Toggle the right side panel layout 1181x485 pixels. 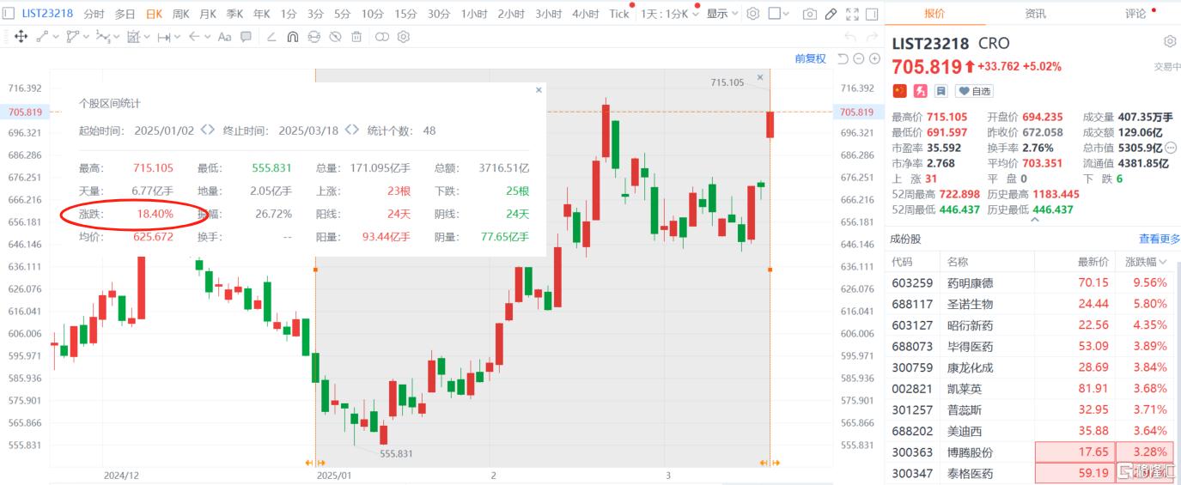pyautogui.click(x=872, y=14)
